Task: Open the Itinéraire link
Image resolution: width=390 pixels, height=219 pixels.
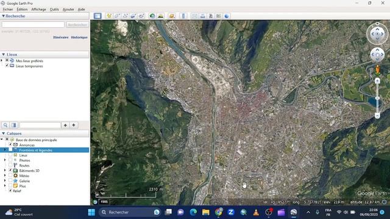Action: coord(61,37)
